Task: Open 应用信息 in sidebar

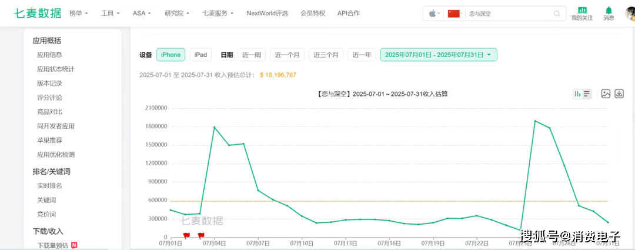Action: pos(49,55)
